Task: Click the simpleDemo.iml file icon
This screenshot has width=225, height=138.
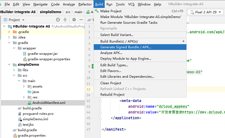Action: click(x=20, y=119)
